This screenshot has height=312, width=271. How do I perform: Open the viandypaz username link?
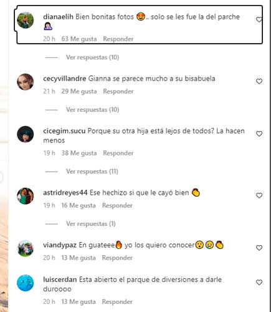coord(60,245)
